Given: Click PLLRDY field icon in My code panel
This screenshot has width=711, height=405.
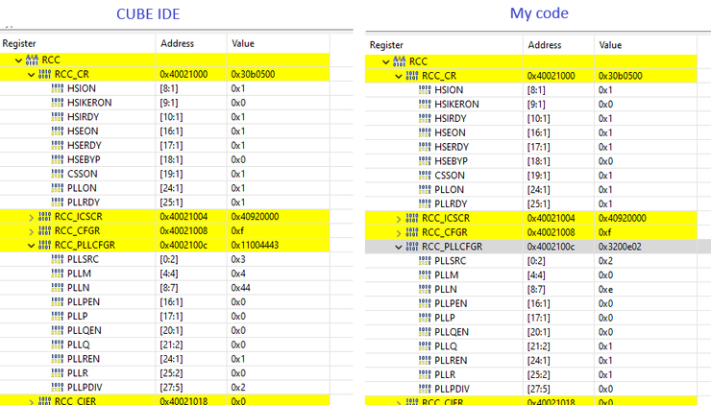Looking at the screenshot, I should pyautogui.click(x=425, y=203).
